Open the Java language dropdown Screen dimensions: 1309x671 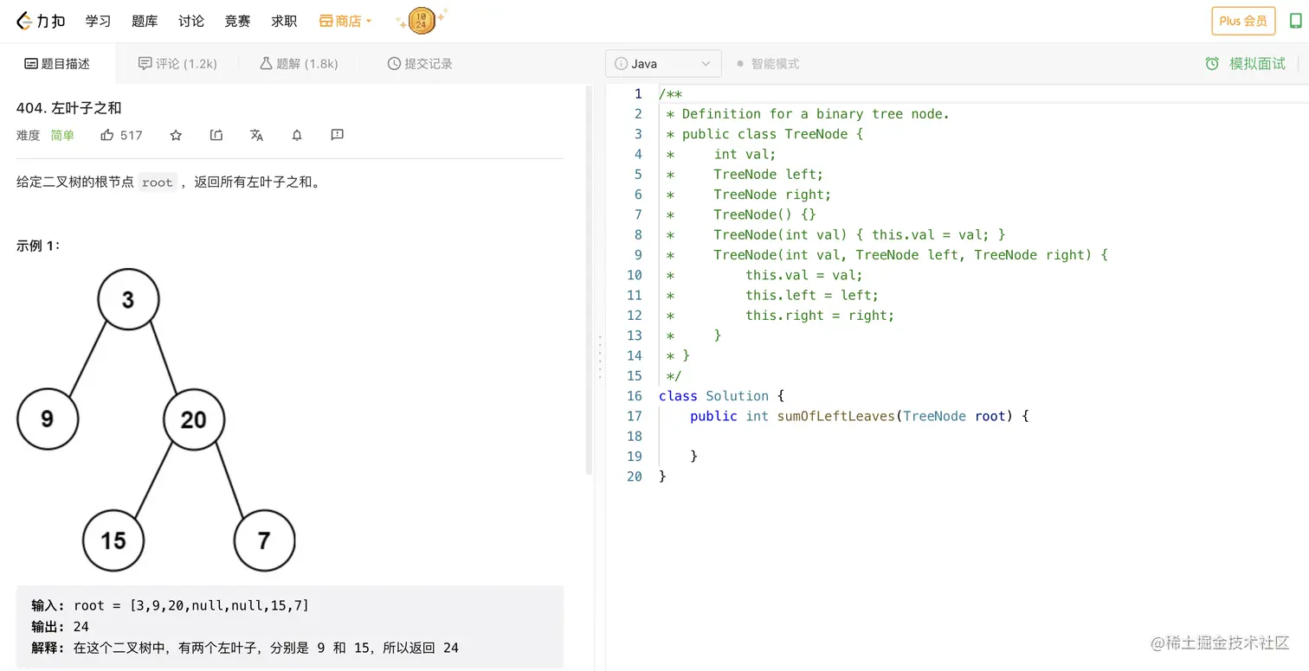(662, 64)
